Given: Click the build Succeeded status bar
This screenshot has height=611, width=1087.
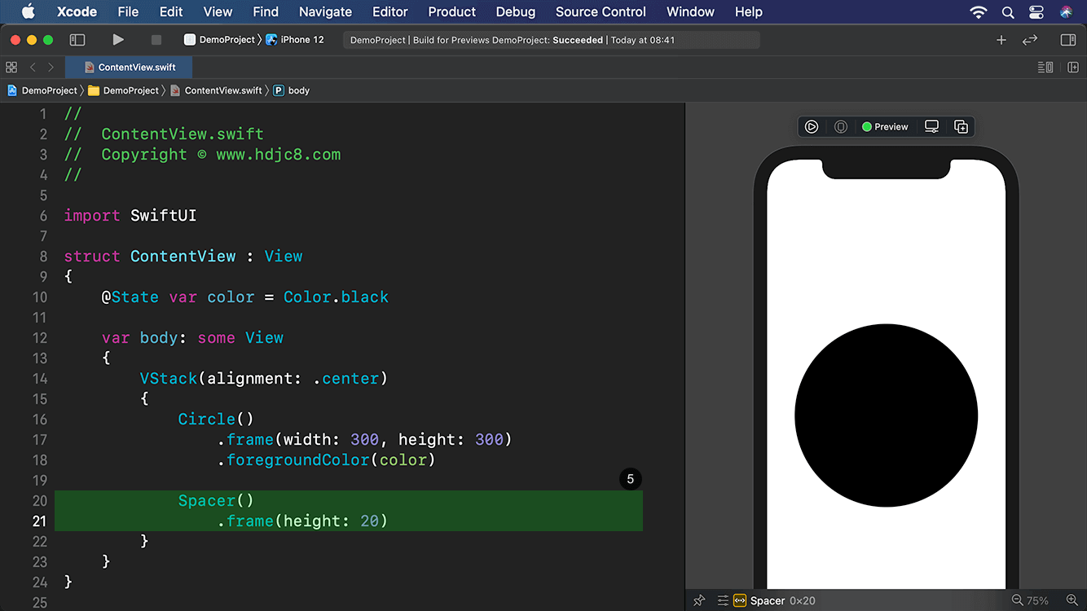Looking at the screenshot, I should pos(551,39).
